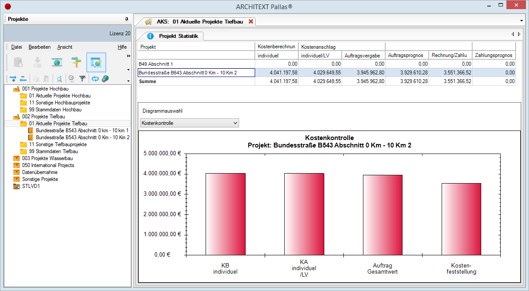Open the Kostenkontrolle diagram selection dropdown

point(190,123)
